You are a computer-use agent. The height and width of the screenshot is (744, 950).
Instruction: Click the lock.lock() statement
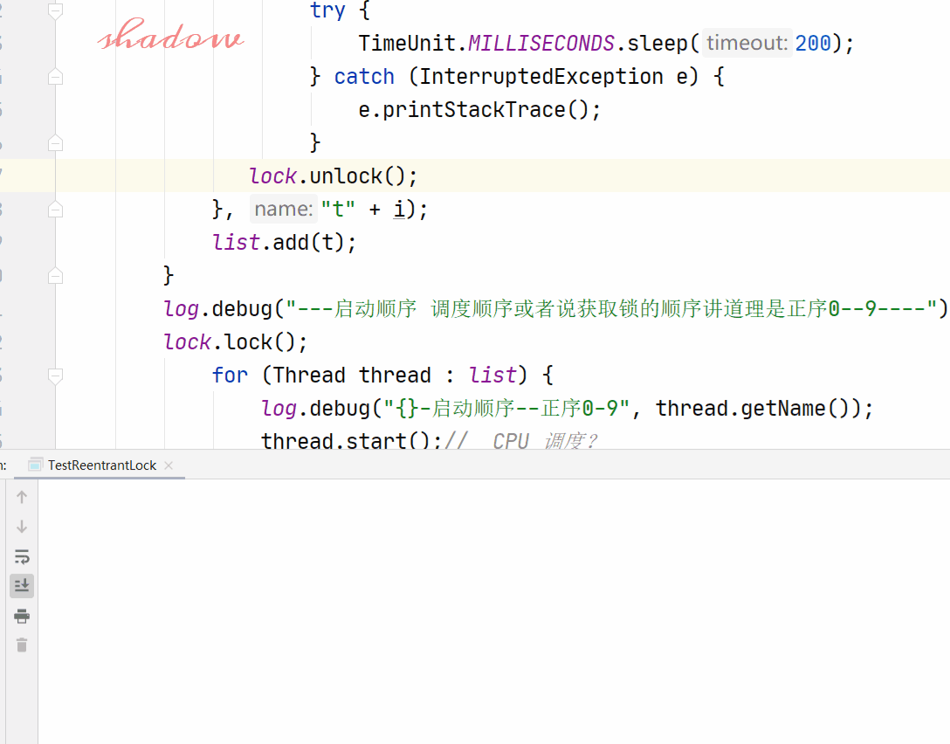(x=236, y=342)
